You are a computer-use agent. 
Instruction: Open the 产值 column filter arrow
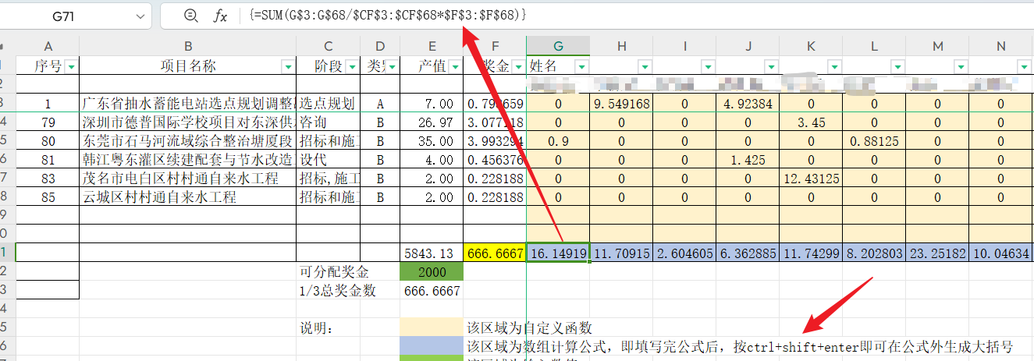point(455,67)
